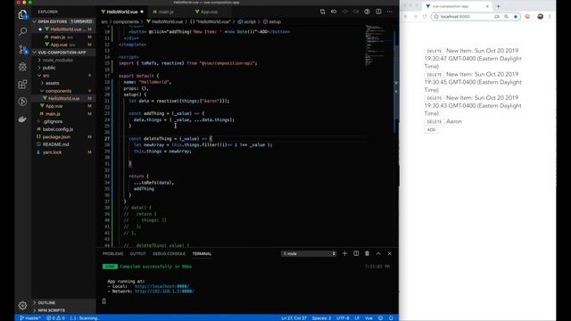Select the HelloWorld.vue editor tab
571x321 pixels.
point(122,12)
